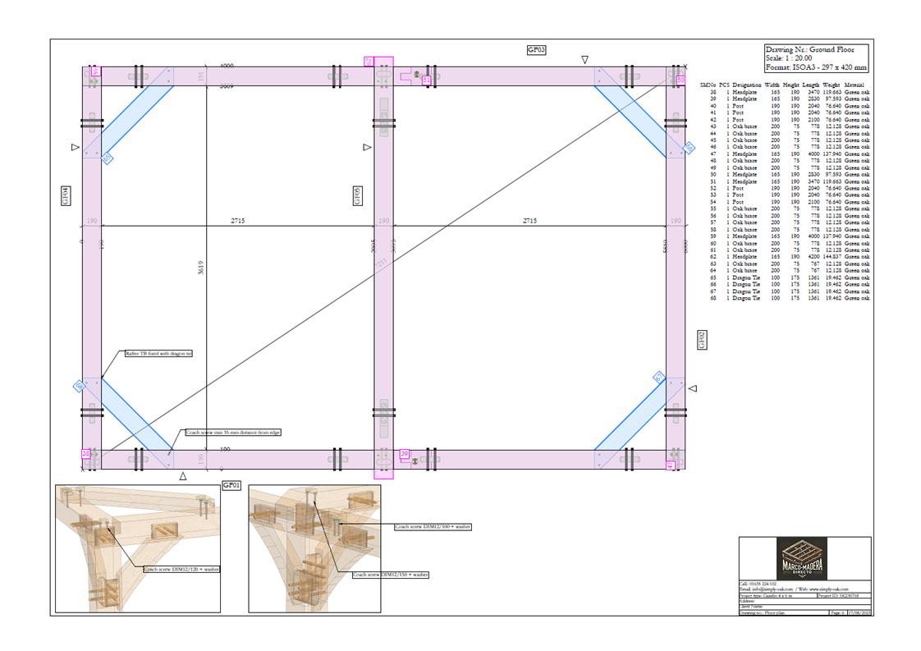Click the 'Project ID' field
The height and width of the screenshot is (651, 921).
[x=844, y=596]
